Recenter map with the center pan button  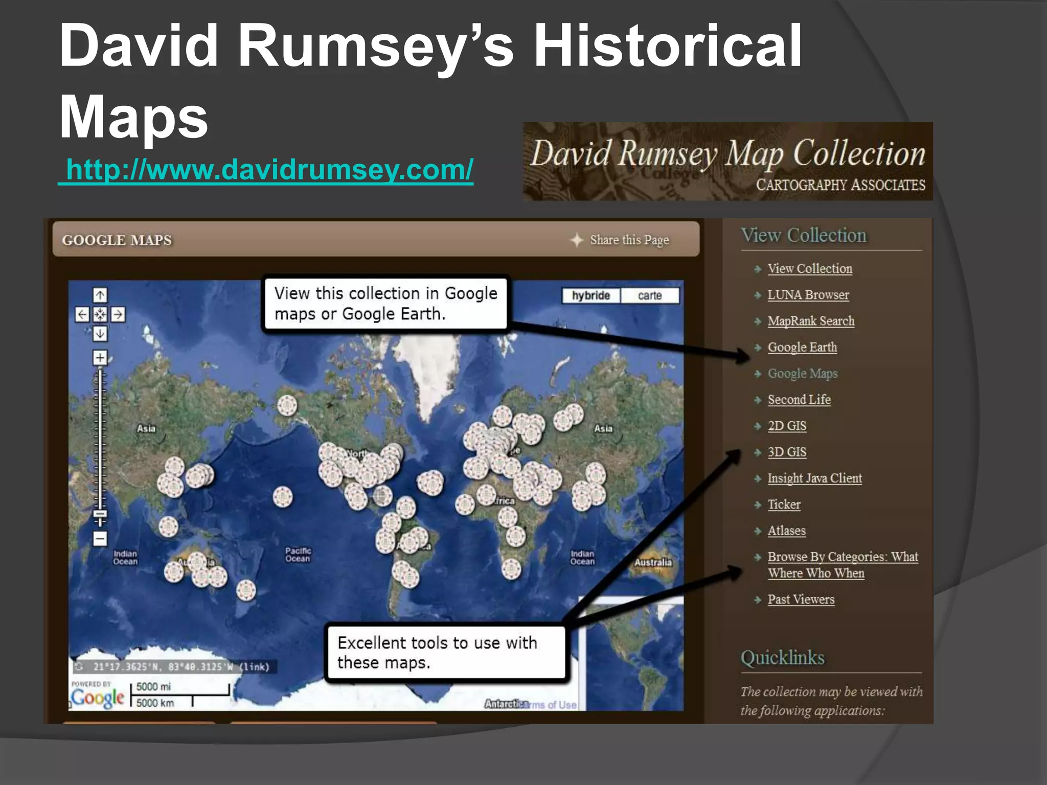100,314
